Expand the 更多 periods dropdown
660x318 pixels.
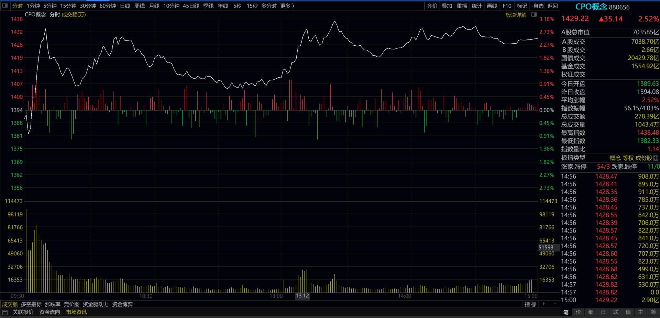tap(287, 6)
